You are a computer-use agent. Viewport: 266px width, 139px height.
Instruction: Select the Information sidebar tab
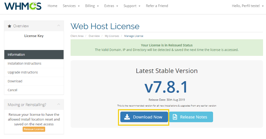[34, 54]
